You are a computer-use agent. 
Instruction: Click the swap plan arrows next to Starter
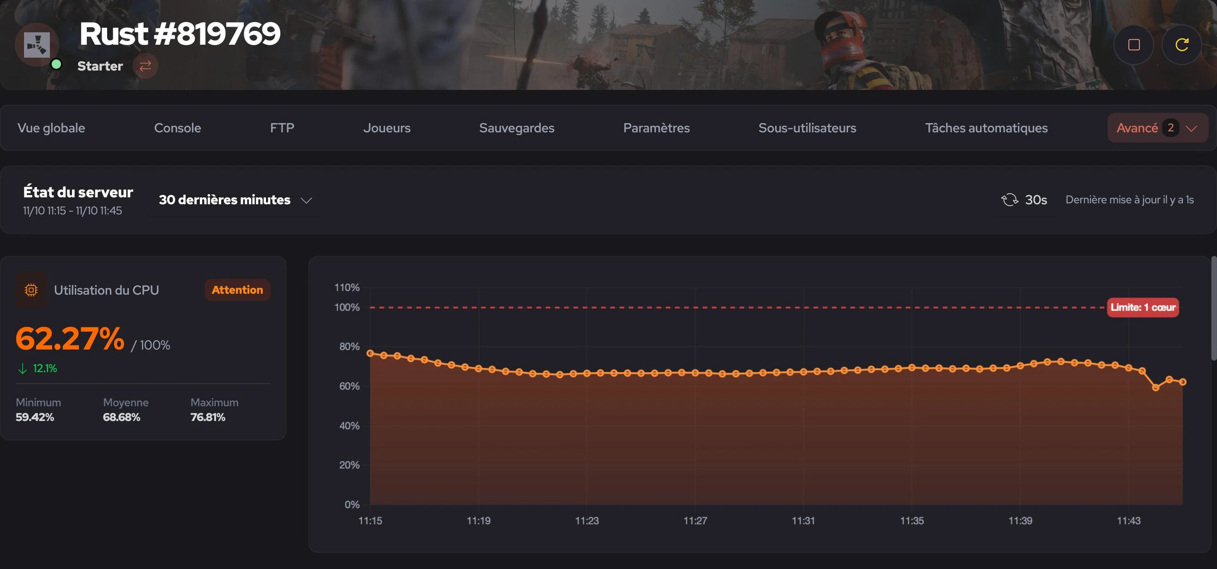coord(145,65)
